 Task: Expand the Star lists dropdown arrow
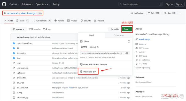[180, 13]
